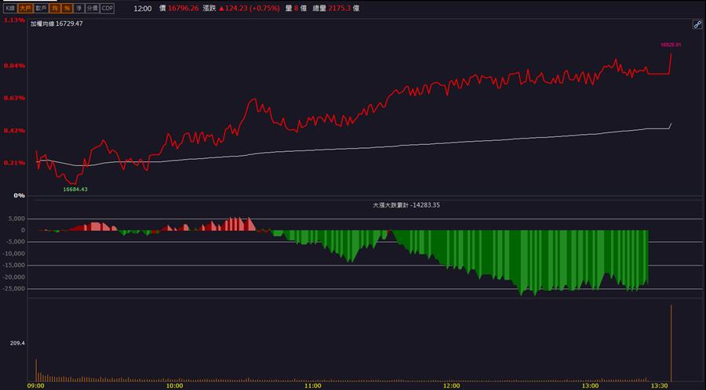The width and height of the screenshot is (706, 390).
Task: Enable the CDP indicator button
Action: [x=107, y=8]
